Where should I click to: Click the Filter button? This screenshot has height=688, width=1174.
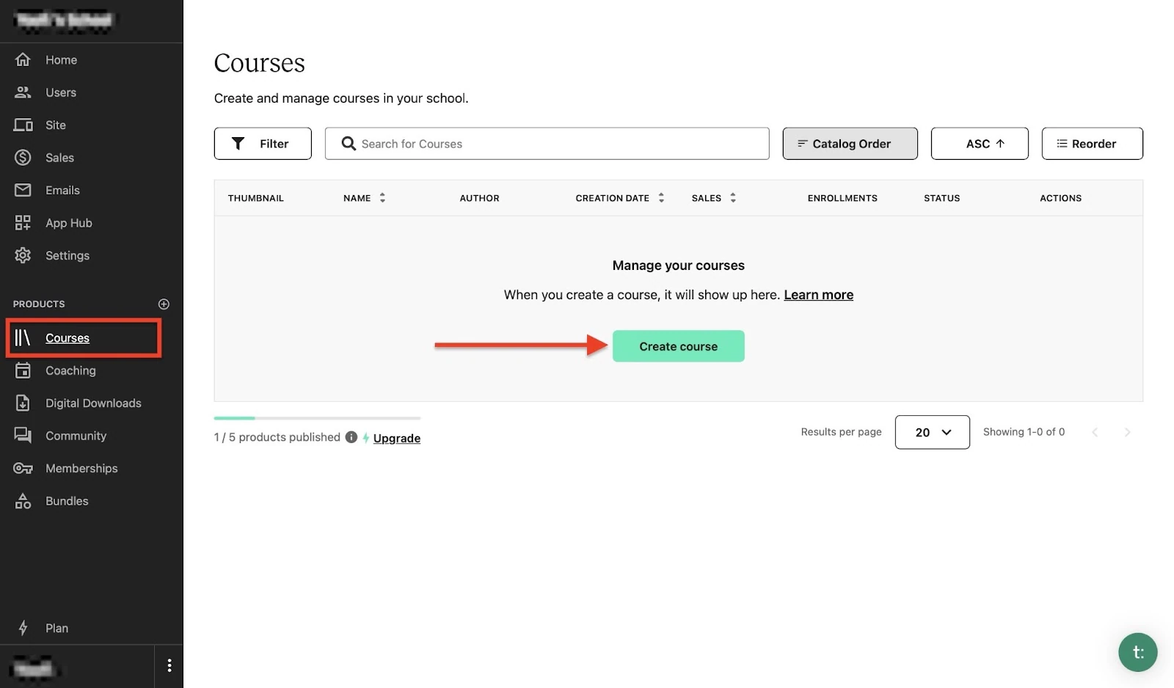click(263, 144)
